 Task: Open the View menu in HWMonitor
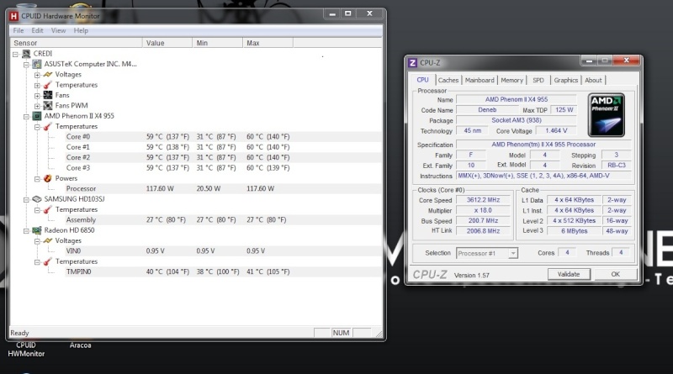pos(58,30)
